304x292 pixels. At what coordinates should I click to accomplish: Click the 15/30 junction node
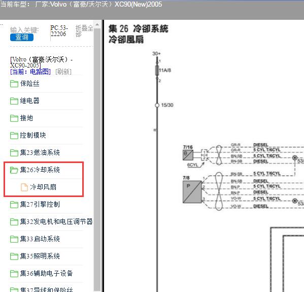pyautogui.click(x=157, y=105)
